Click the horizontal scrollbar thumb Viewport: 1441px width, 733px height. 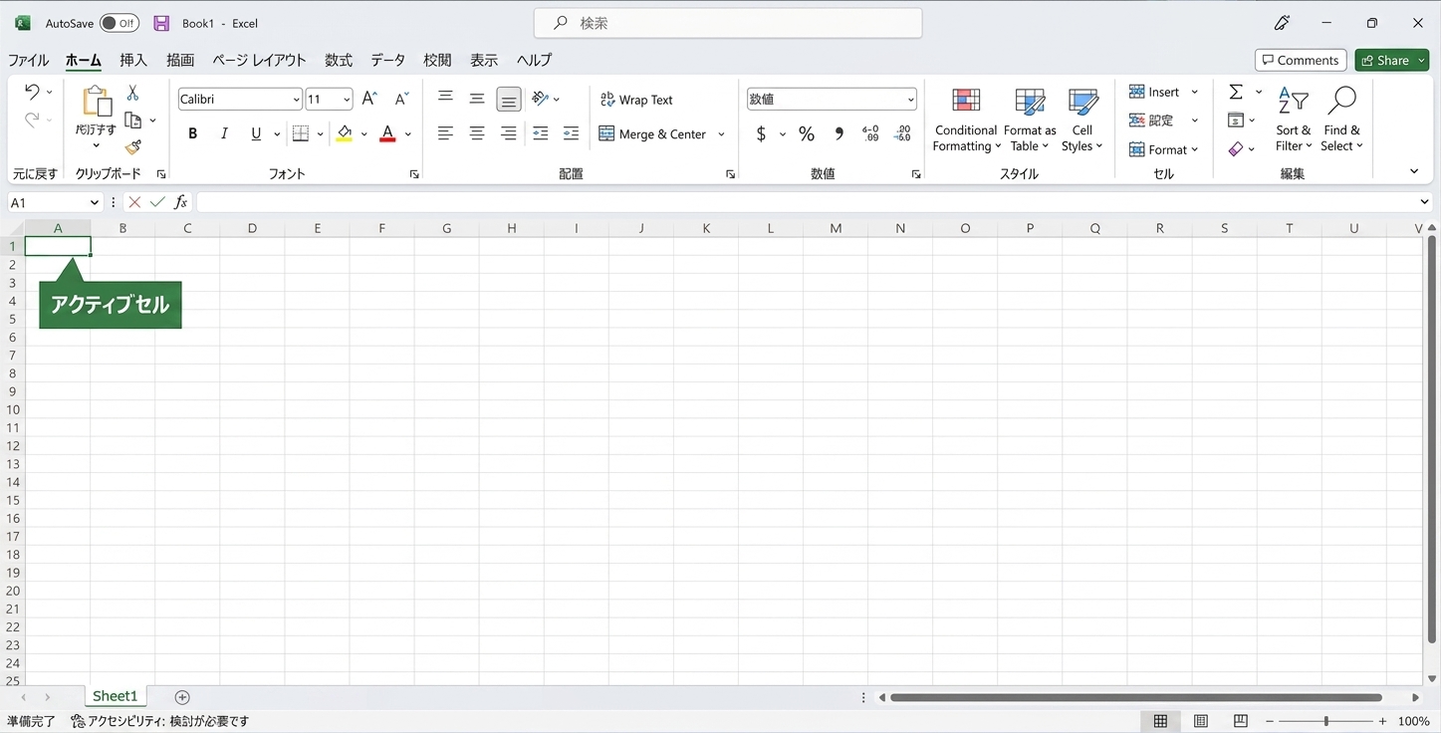(x=1136, y=697)
